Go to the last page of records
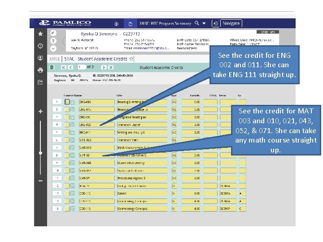 111,67
